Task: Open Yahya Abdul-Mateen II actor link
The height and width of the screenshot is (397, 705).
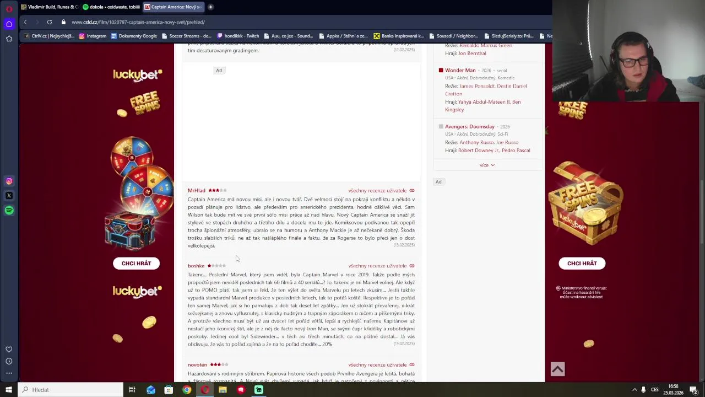Action: click(x=484, y=102)
